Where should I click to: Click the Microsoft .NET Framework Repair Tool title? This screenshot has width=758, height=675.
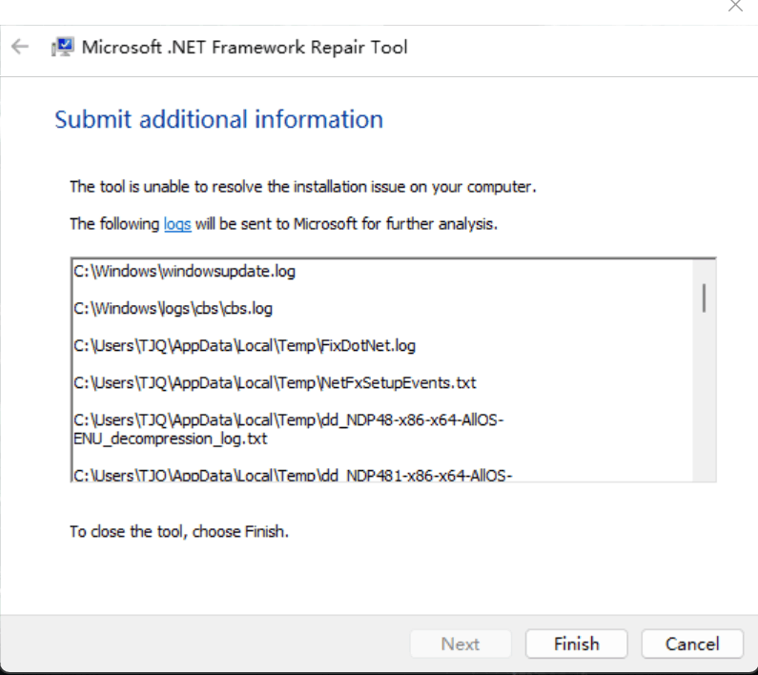[245, 47]
